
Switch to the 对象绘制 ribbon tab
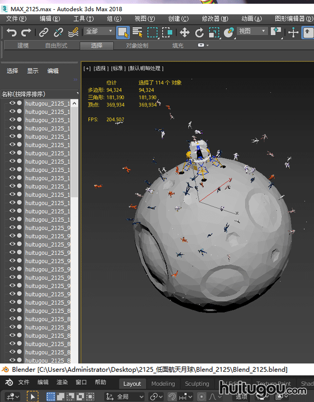pyautogui.click(x=137, y=46)
